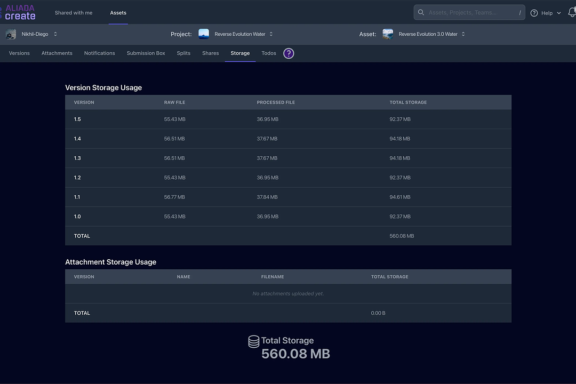Go to the Submission Box tab
The image size is (576, 384).
[x=146, y=53]
